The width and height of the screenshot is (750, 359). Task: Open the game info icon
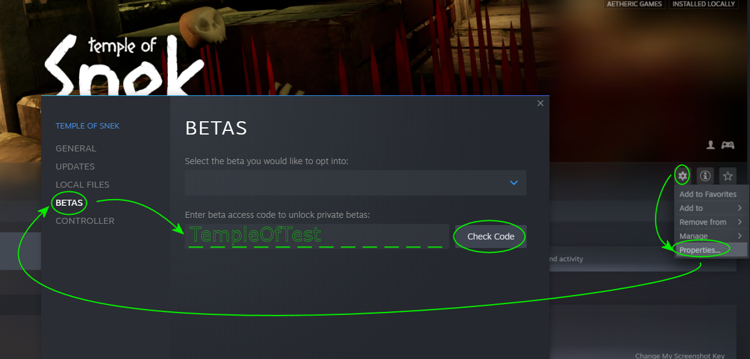tap(705, 176)
